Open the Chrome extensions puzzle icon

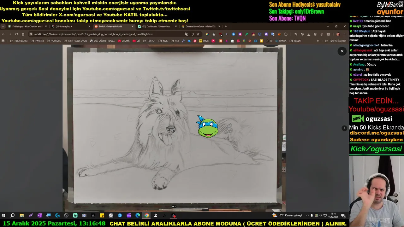pos(286,34)
